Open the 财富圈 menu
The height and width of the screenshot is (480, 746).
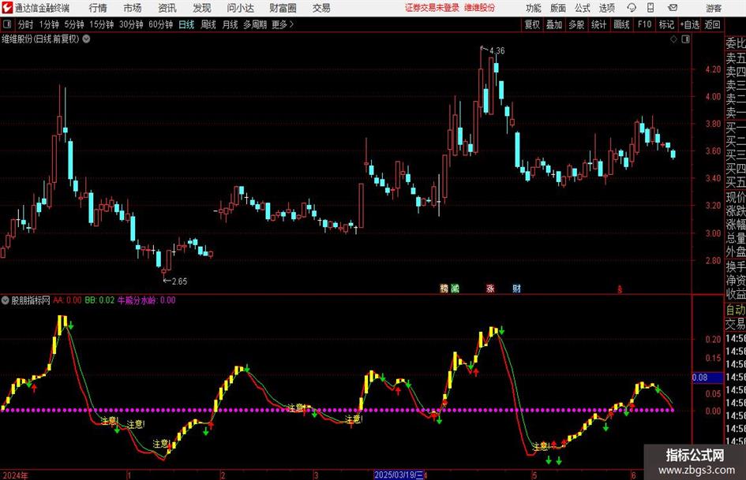tap(283, 8)
